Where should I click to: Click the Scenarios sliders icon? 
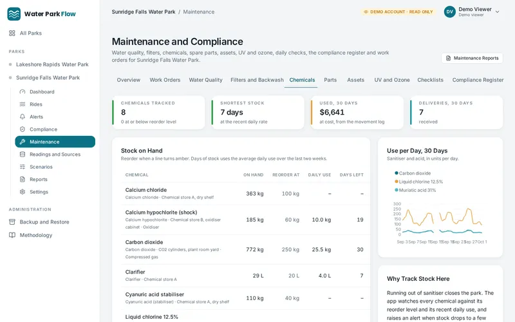pyautogui.click(x=23, y=167)
